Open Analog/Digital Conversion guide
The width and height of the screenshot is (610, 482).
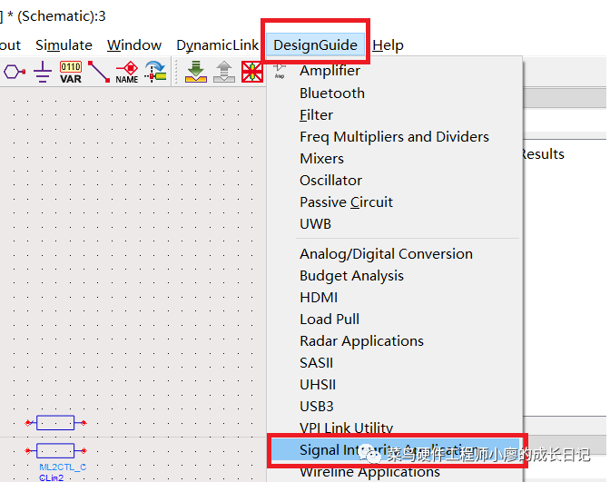395,253
